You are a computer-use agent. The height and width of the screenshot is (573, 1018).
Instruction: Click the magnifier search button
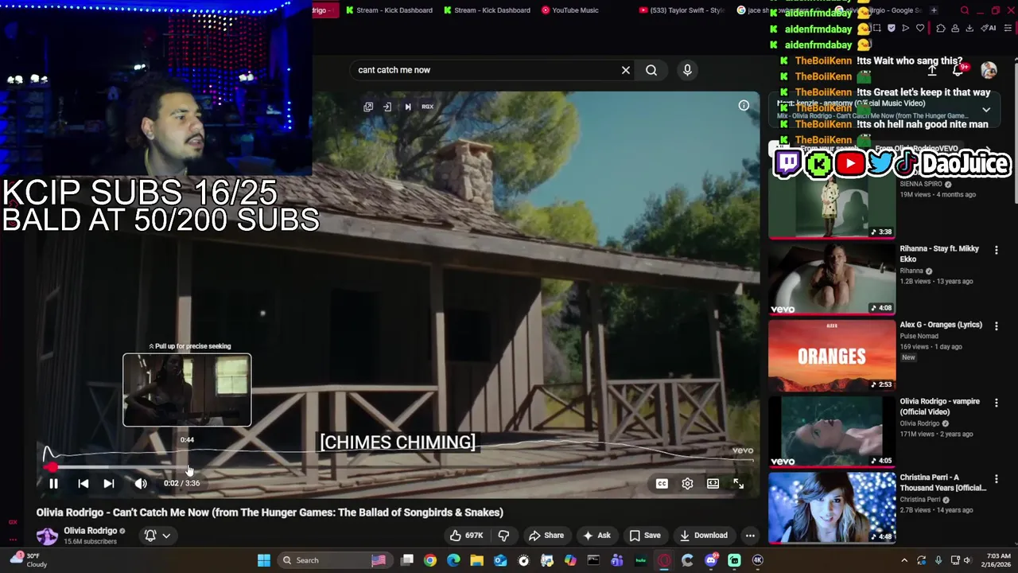pos(651,70)
